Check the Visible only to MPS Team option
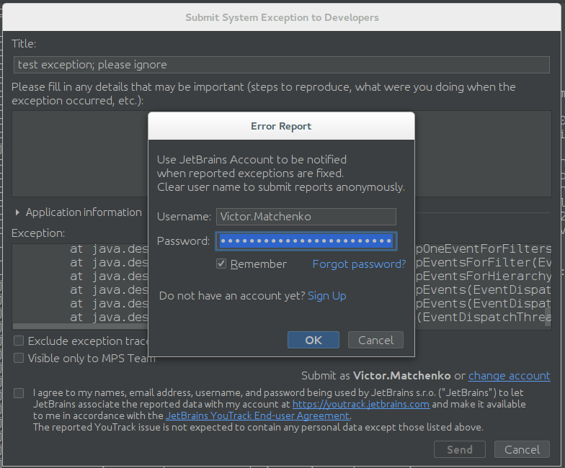This screenshot has height=468, width=565. (x=19, y=358)
